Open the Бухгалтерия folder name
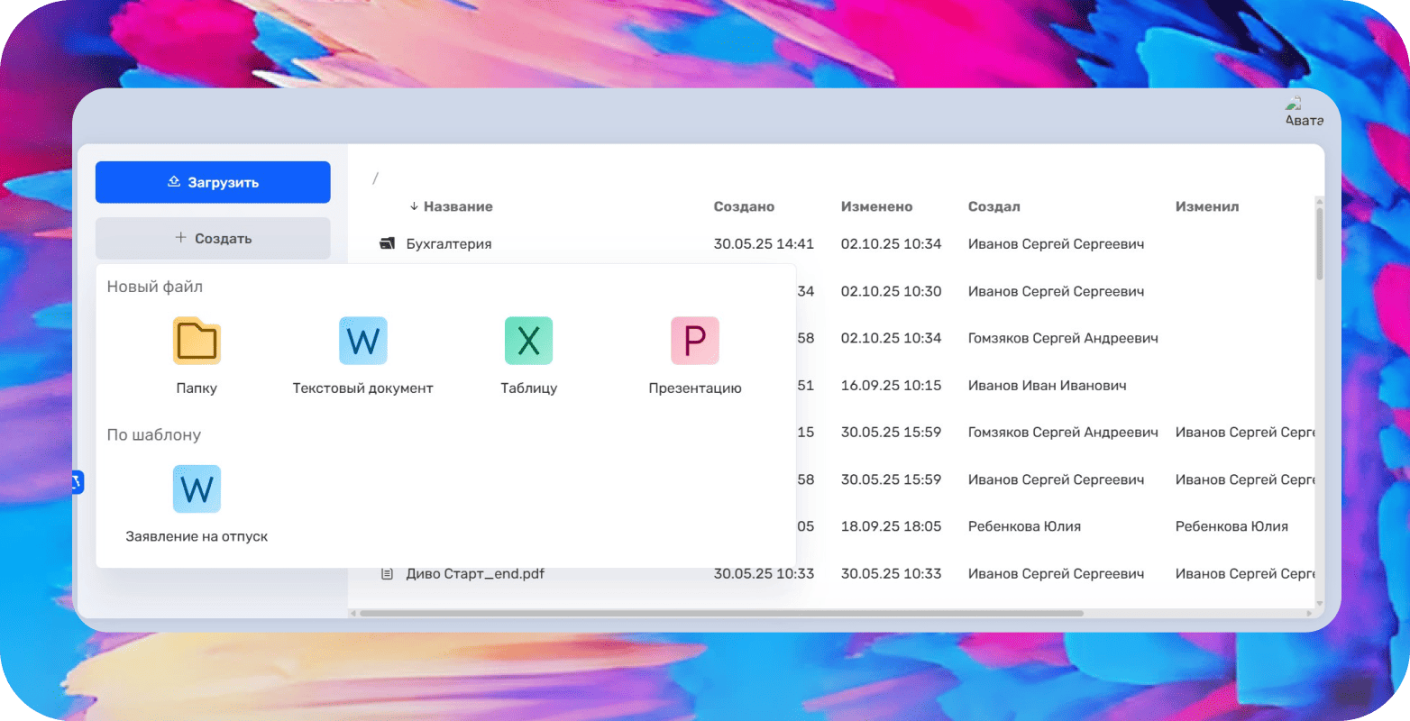The height and width of the screenshot is (721, 1410). coord(448,244)
